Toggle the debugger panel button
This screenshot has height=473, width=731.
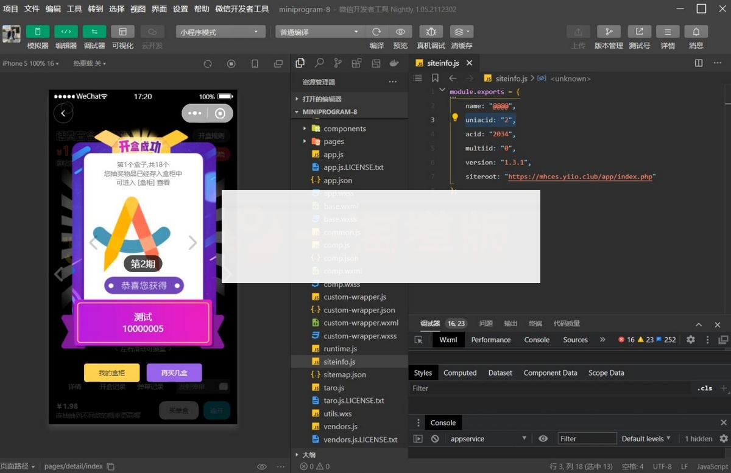click(94, 32)
